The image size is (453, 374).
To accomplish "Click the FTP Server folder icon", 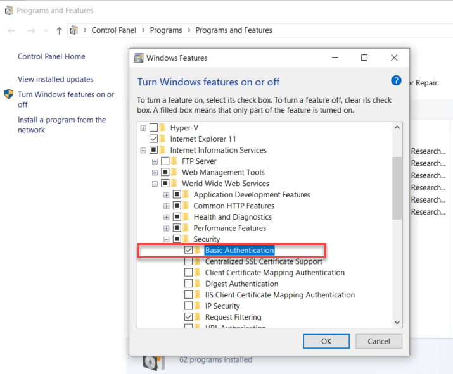I will click(174, 161).
